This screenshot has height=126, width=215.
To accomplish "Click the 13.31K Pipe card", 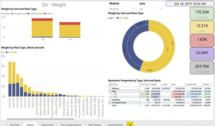I will pyautogui.click(x=202, y=27).
